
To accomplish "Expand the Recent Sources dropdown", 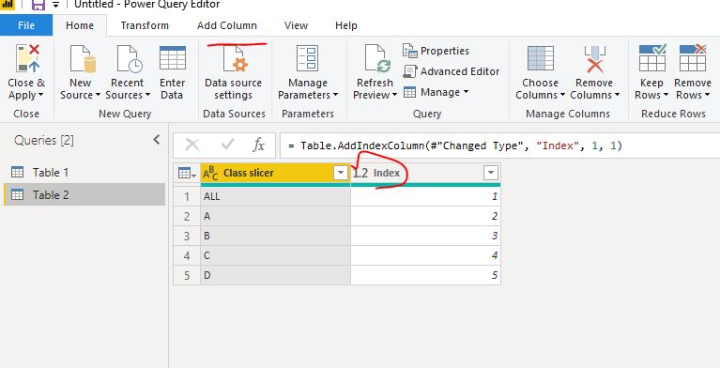I will (147, 95).
